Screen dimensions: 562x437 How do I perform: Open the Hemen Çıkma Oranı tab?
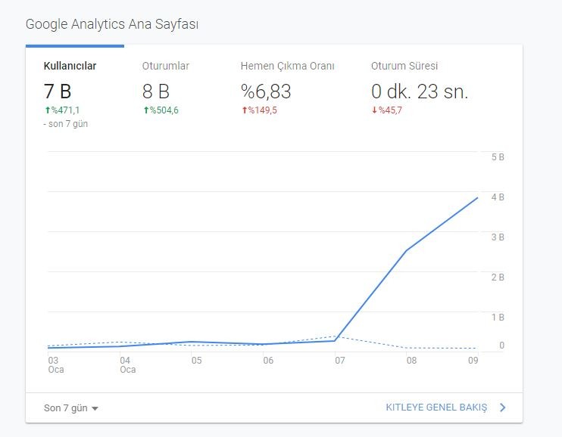288,66
